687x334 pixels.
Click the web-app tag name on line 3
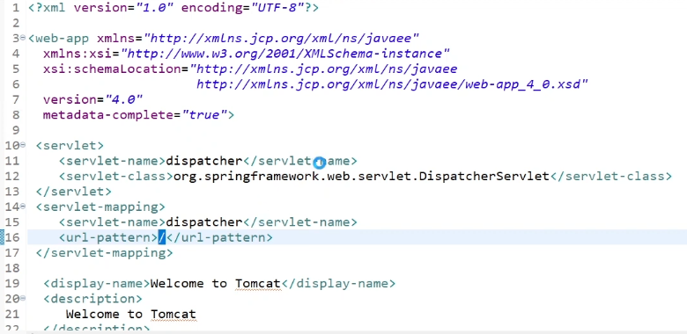(63, 39)
